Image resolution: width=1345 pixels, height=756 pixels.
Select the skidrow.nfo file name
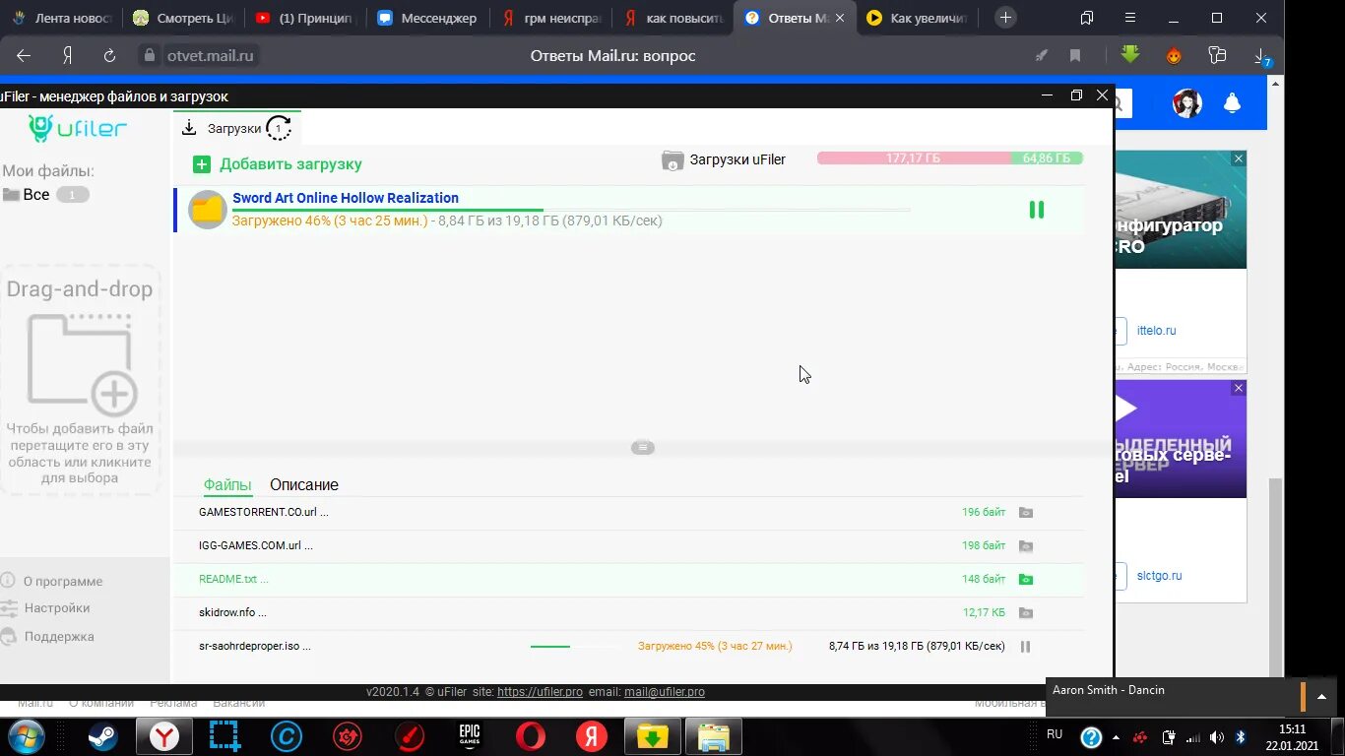click(x=232, y=613)
